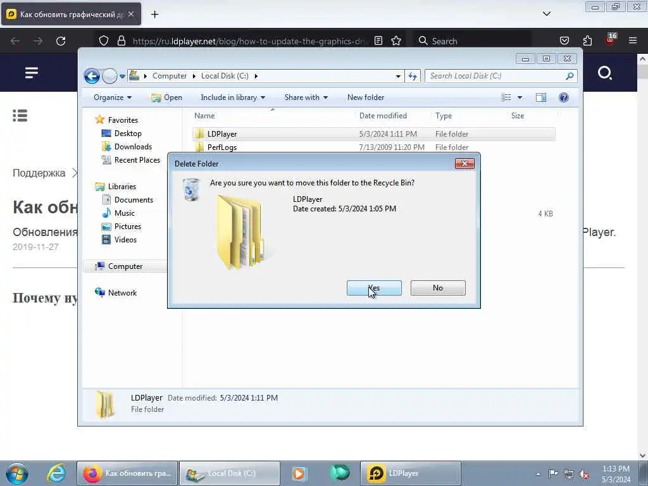The width and height of the screenshot is (648, 486).
Task: Change the view with the view icon
Action: (x=506, y=97)
